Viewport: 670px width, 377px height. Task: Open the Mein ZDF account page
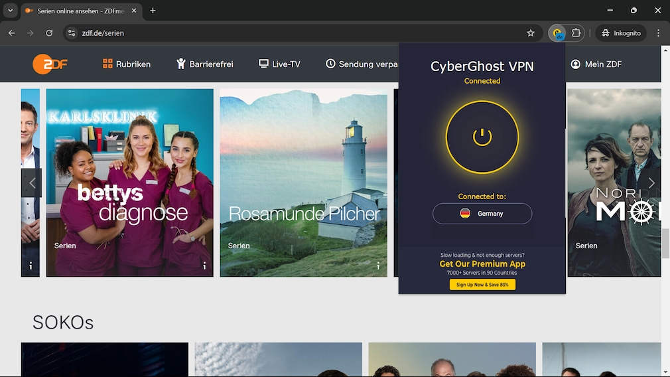tap(596, 64)
